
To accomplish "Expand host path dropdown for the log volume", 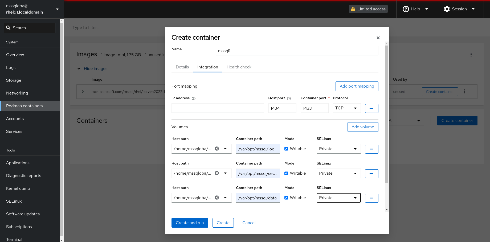I will pos(225,149).
